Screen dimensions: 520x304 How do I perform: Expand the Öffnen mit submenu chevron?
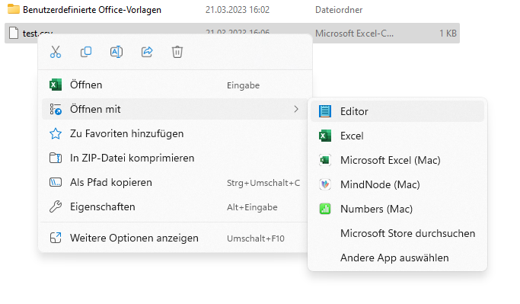pos(296,109)
